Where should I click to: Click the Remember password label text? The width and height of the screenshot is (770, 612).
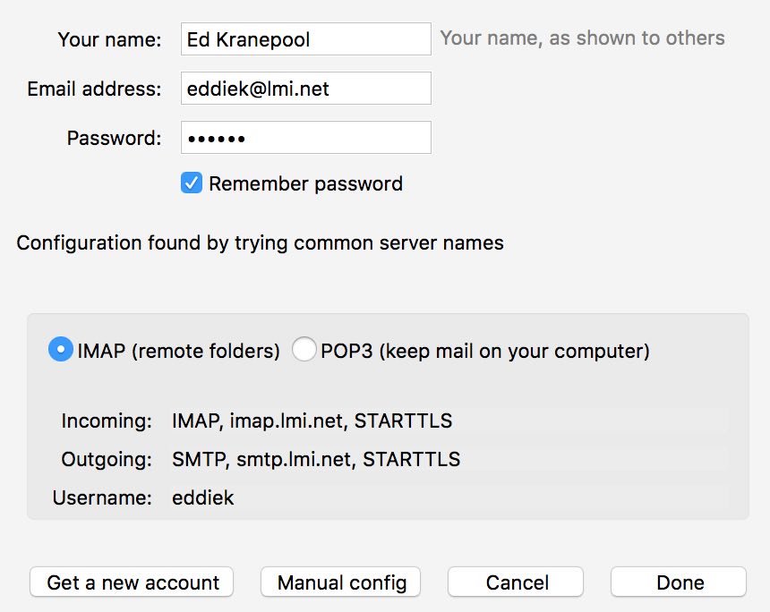pyautogui.click(x=305, y=184)
